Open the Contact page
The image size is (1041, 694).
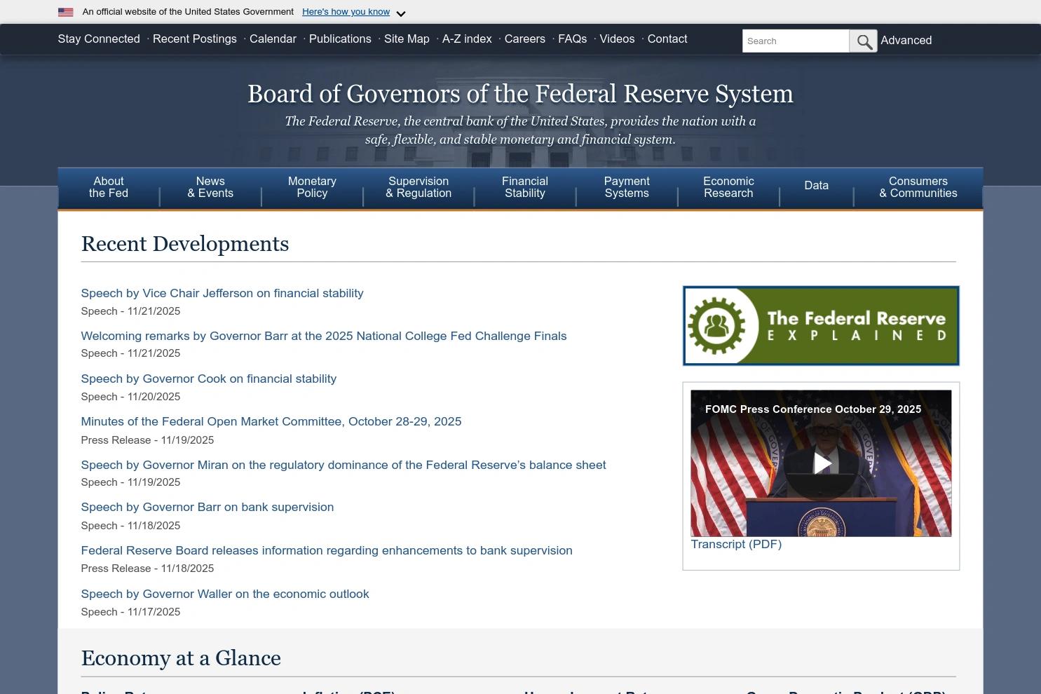tap(667, 39)
